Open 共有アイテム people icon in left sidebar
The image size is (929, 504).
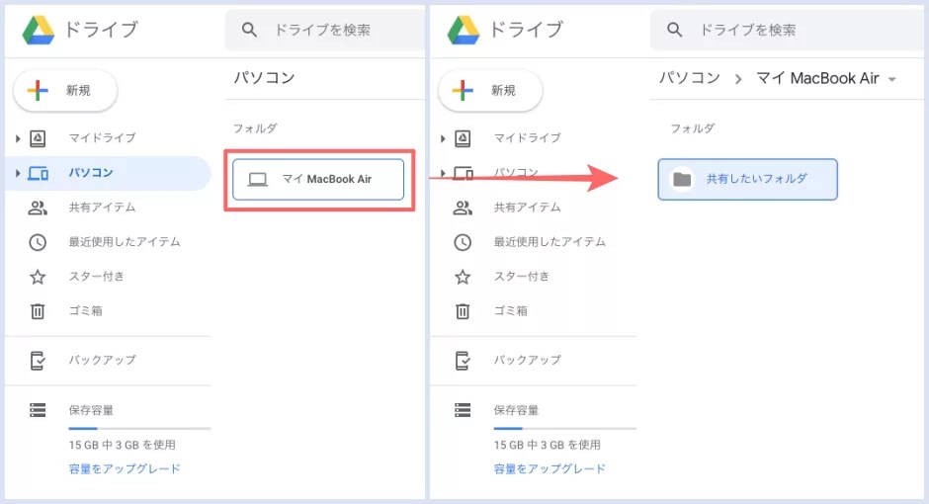(38, 208)
